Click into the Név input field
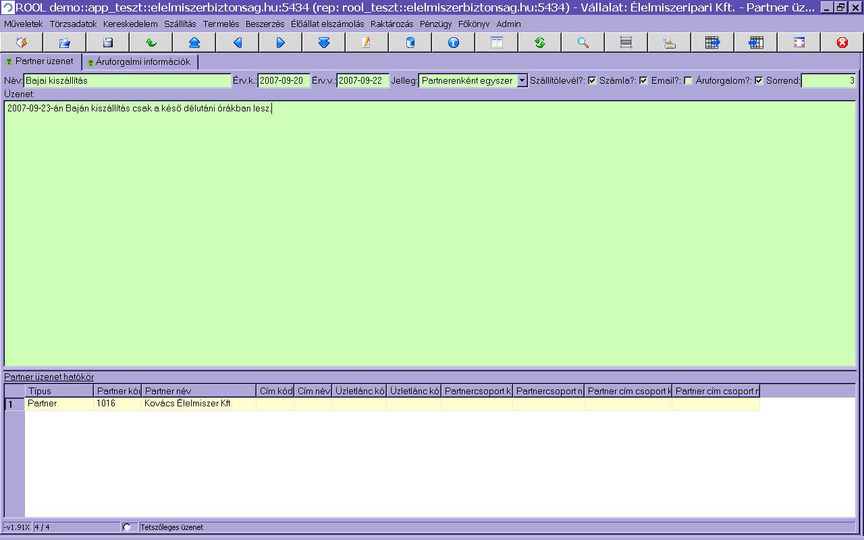 coord(128,81)
